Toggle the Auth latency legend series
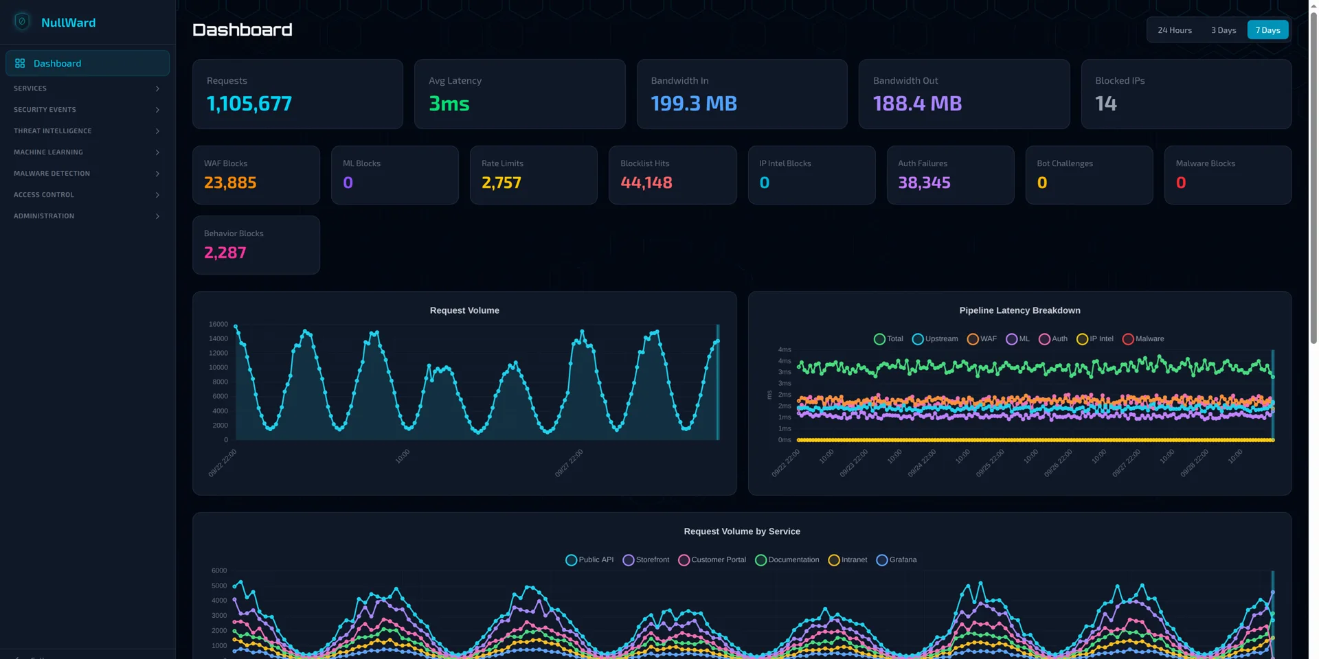This screenshot has width=1319, height=659. tap(1053, 339)
